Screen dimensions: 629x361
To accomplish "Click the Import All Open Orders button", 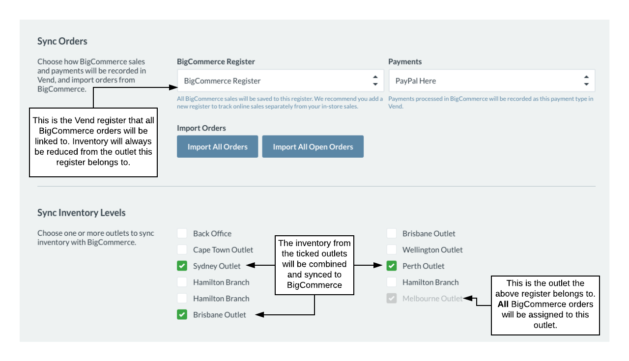I will tap(313, 146).
